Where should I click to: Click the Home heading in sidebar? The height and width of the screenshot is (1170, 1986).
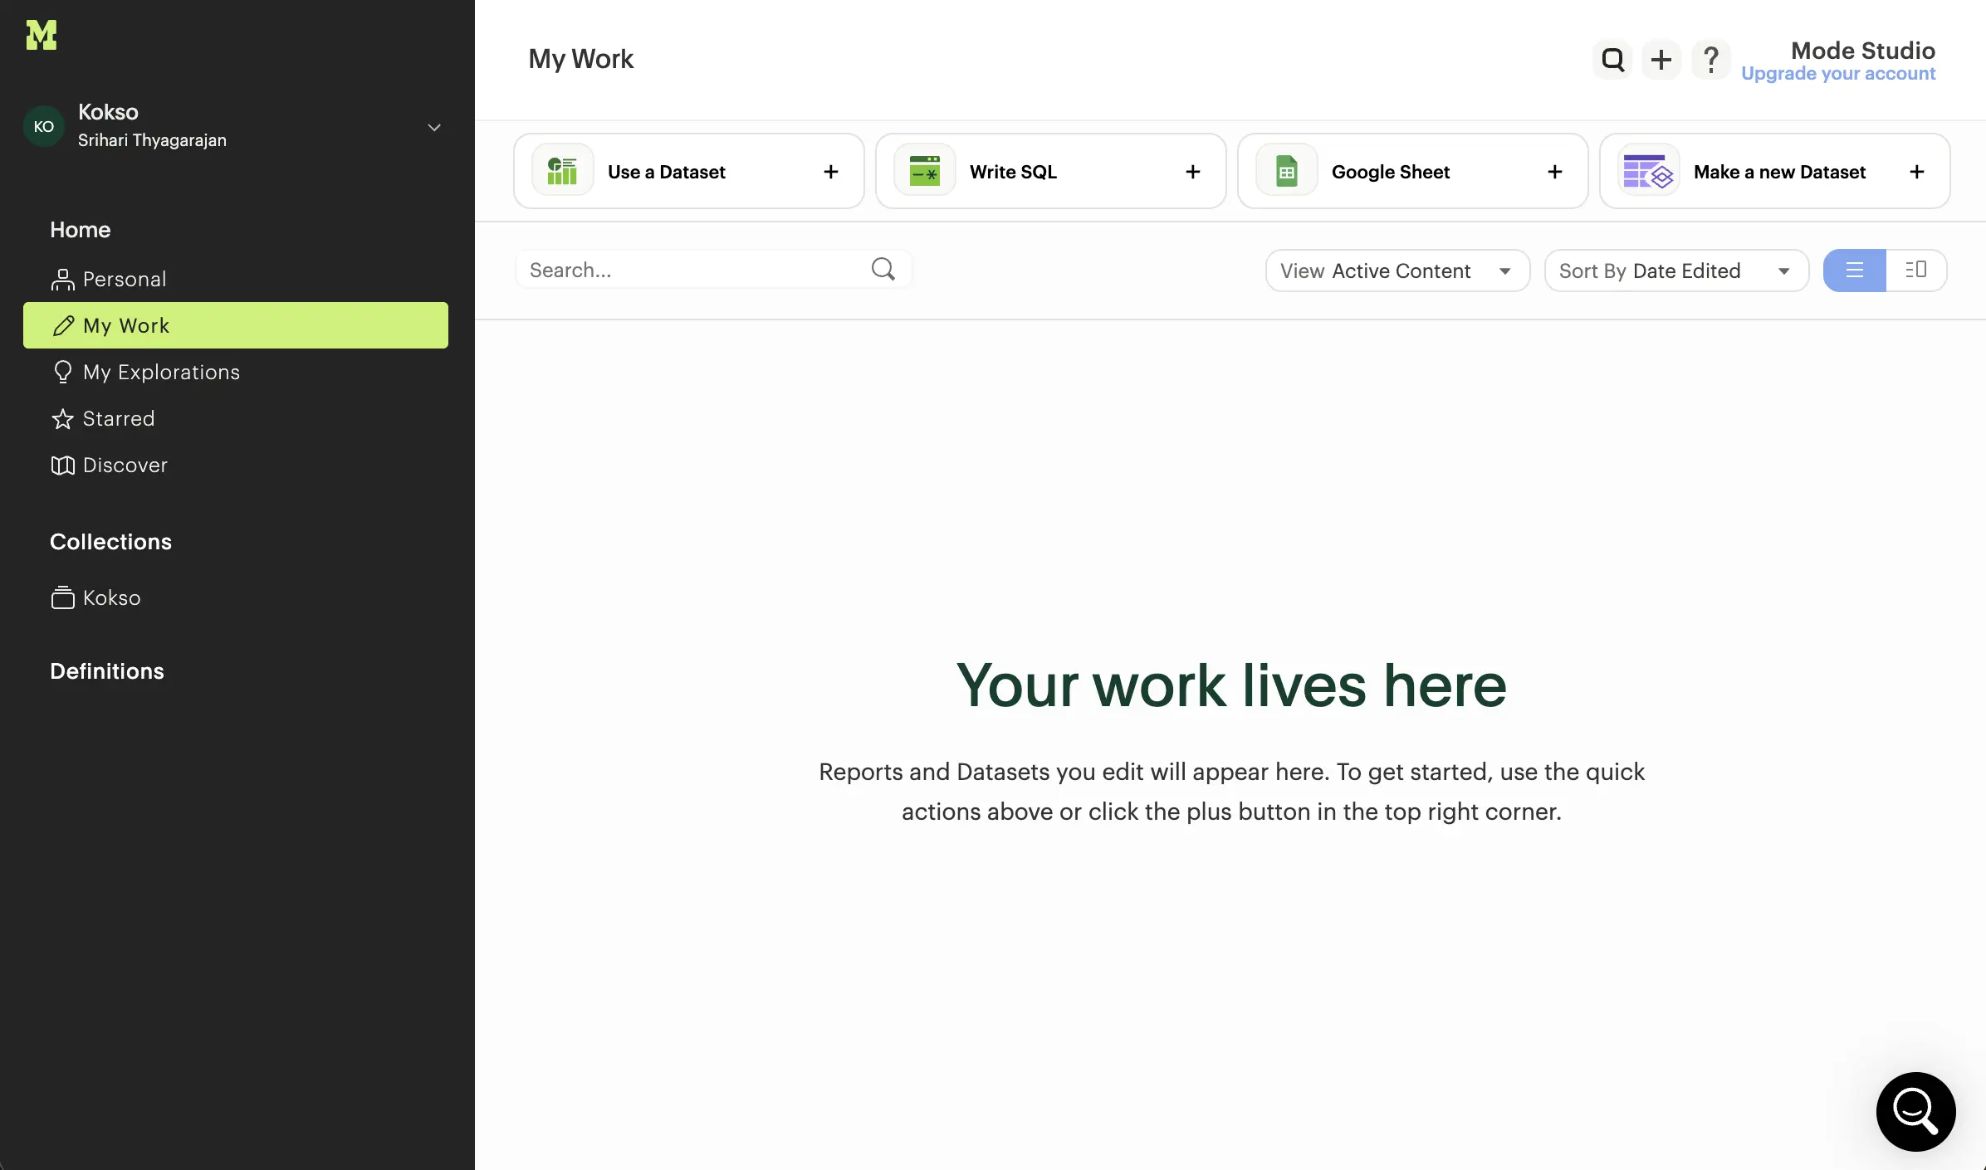pos(80,230)
